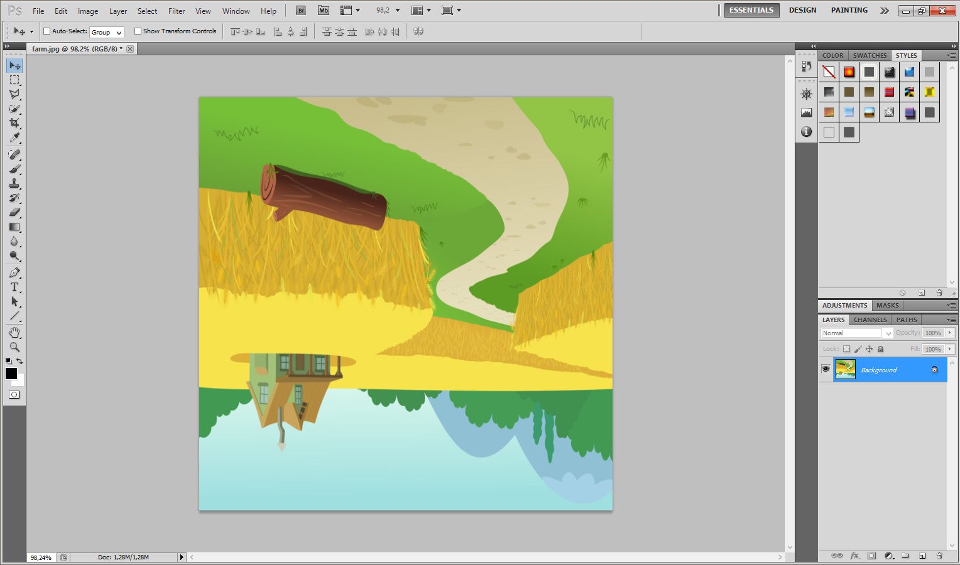Screen dimensions: 960x565
Task: Switch to the Painting workspace
Action: (x=849, y=10)
